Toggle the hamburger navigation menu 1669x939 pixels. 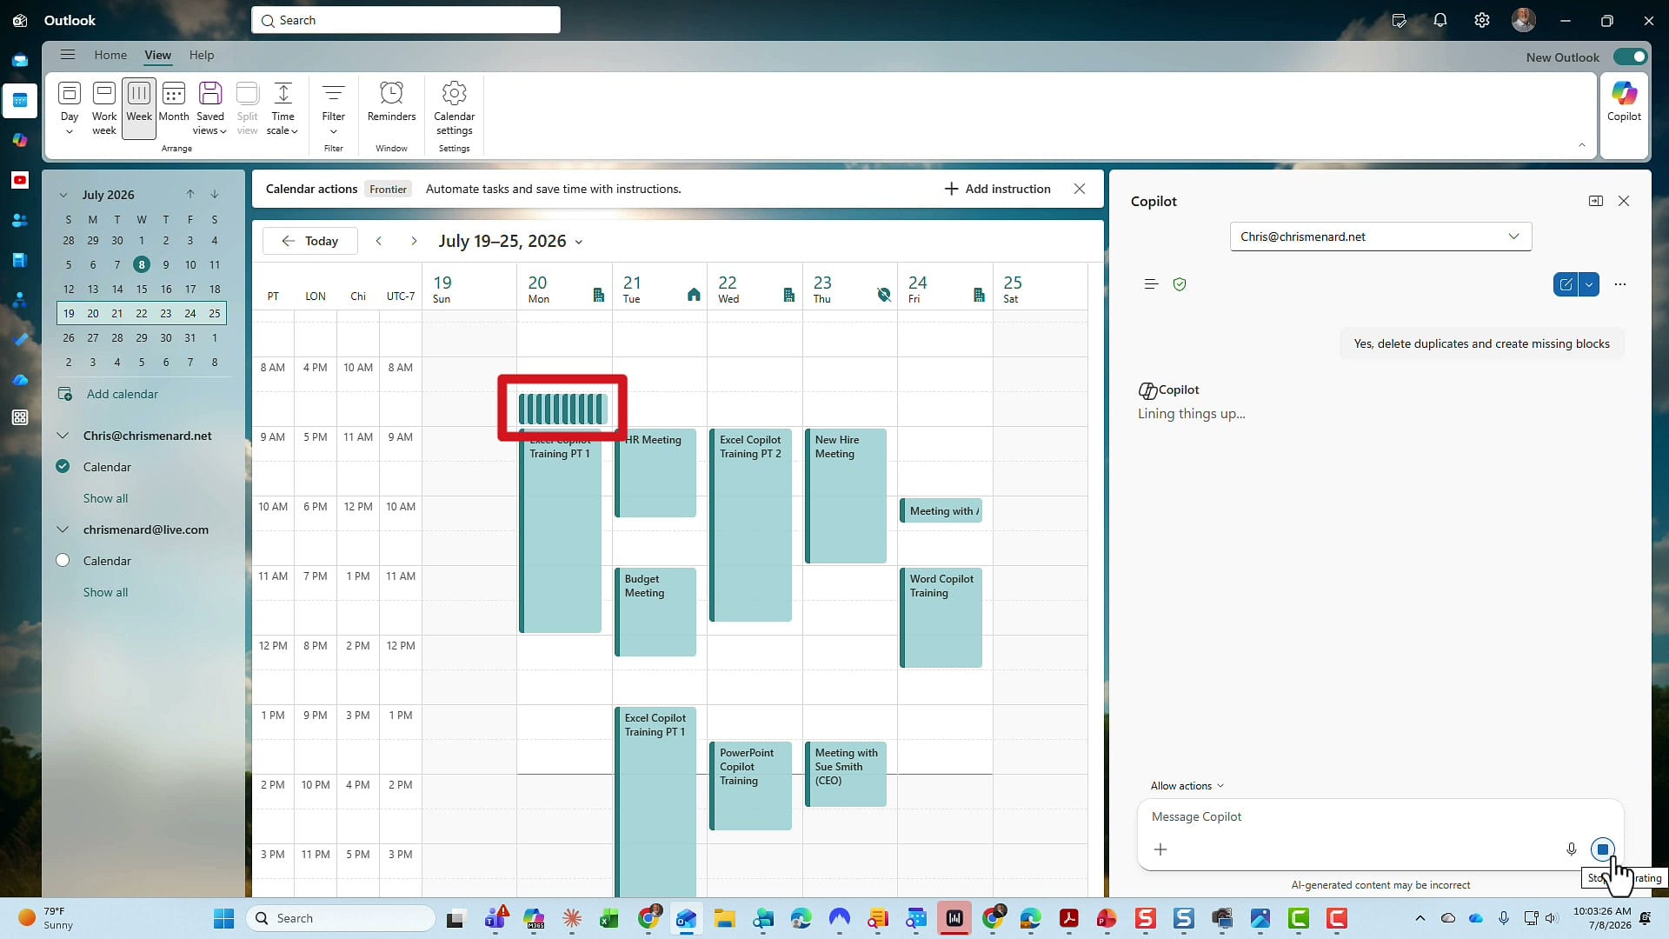coord(68,55)
